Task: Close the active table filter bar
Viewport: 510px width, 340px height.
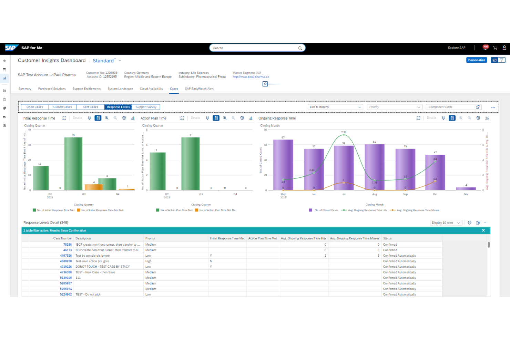Action: [x=483, y=230]
